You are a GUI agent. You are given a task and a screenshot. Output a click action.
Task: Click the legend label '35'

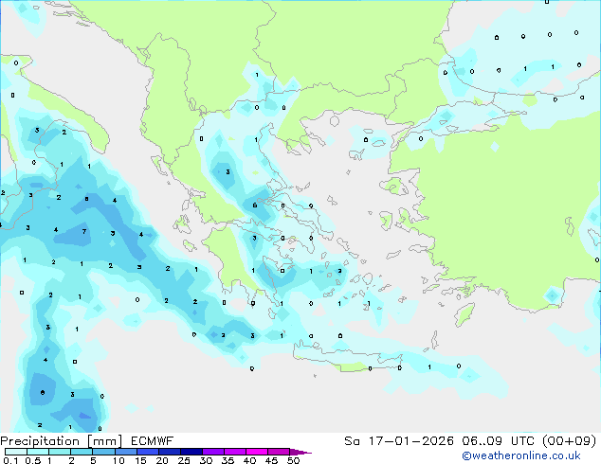point(228,460)
